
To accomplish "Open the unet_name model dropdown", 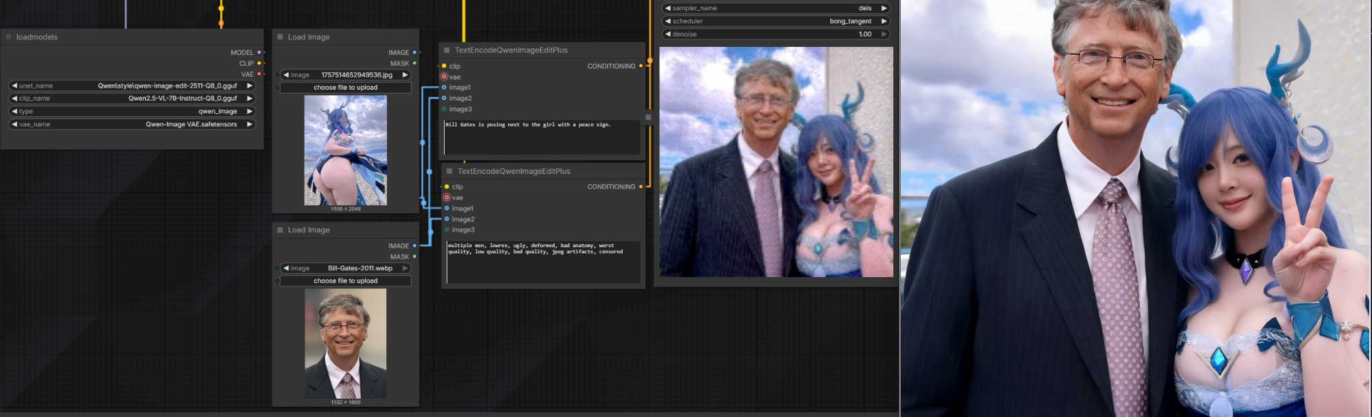I will [132, 86].
